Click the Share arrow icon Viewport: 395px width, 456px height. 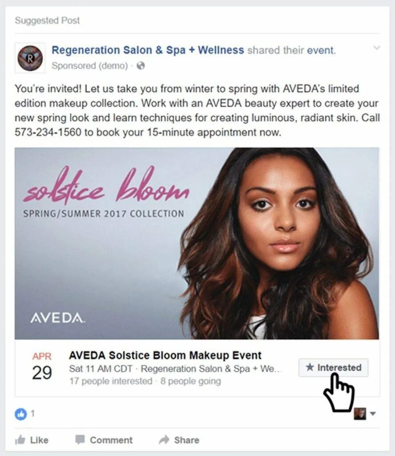[x=164, y=440]
